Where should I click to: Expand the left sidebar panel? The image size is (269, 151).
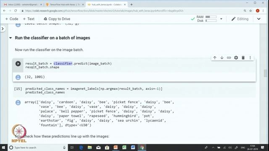click(3, 29)
